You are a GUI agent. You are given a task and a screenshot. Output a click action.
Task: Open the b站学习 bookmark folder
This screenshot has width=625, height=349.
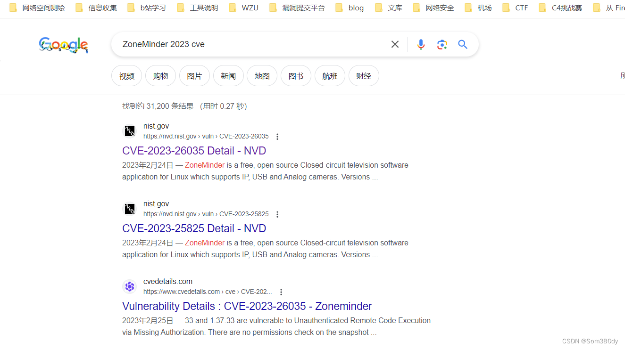coord(147,8)
